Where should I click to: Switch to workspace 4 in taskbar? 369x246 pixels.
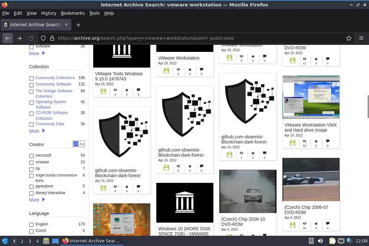37,241
